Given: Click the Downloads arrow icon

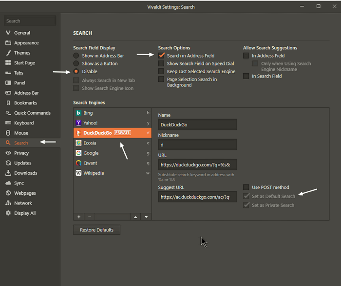Looking at the screenshot, I should (8, 173).
